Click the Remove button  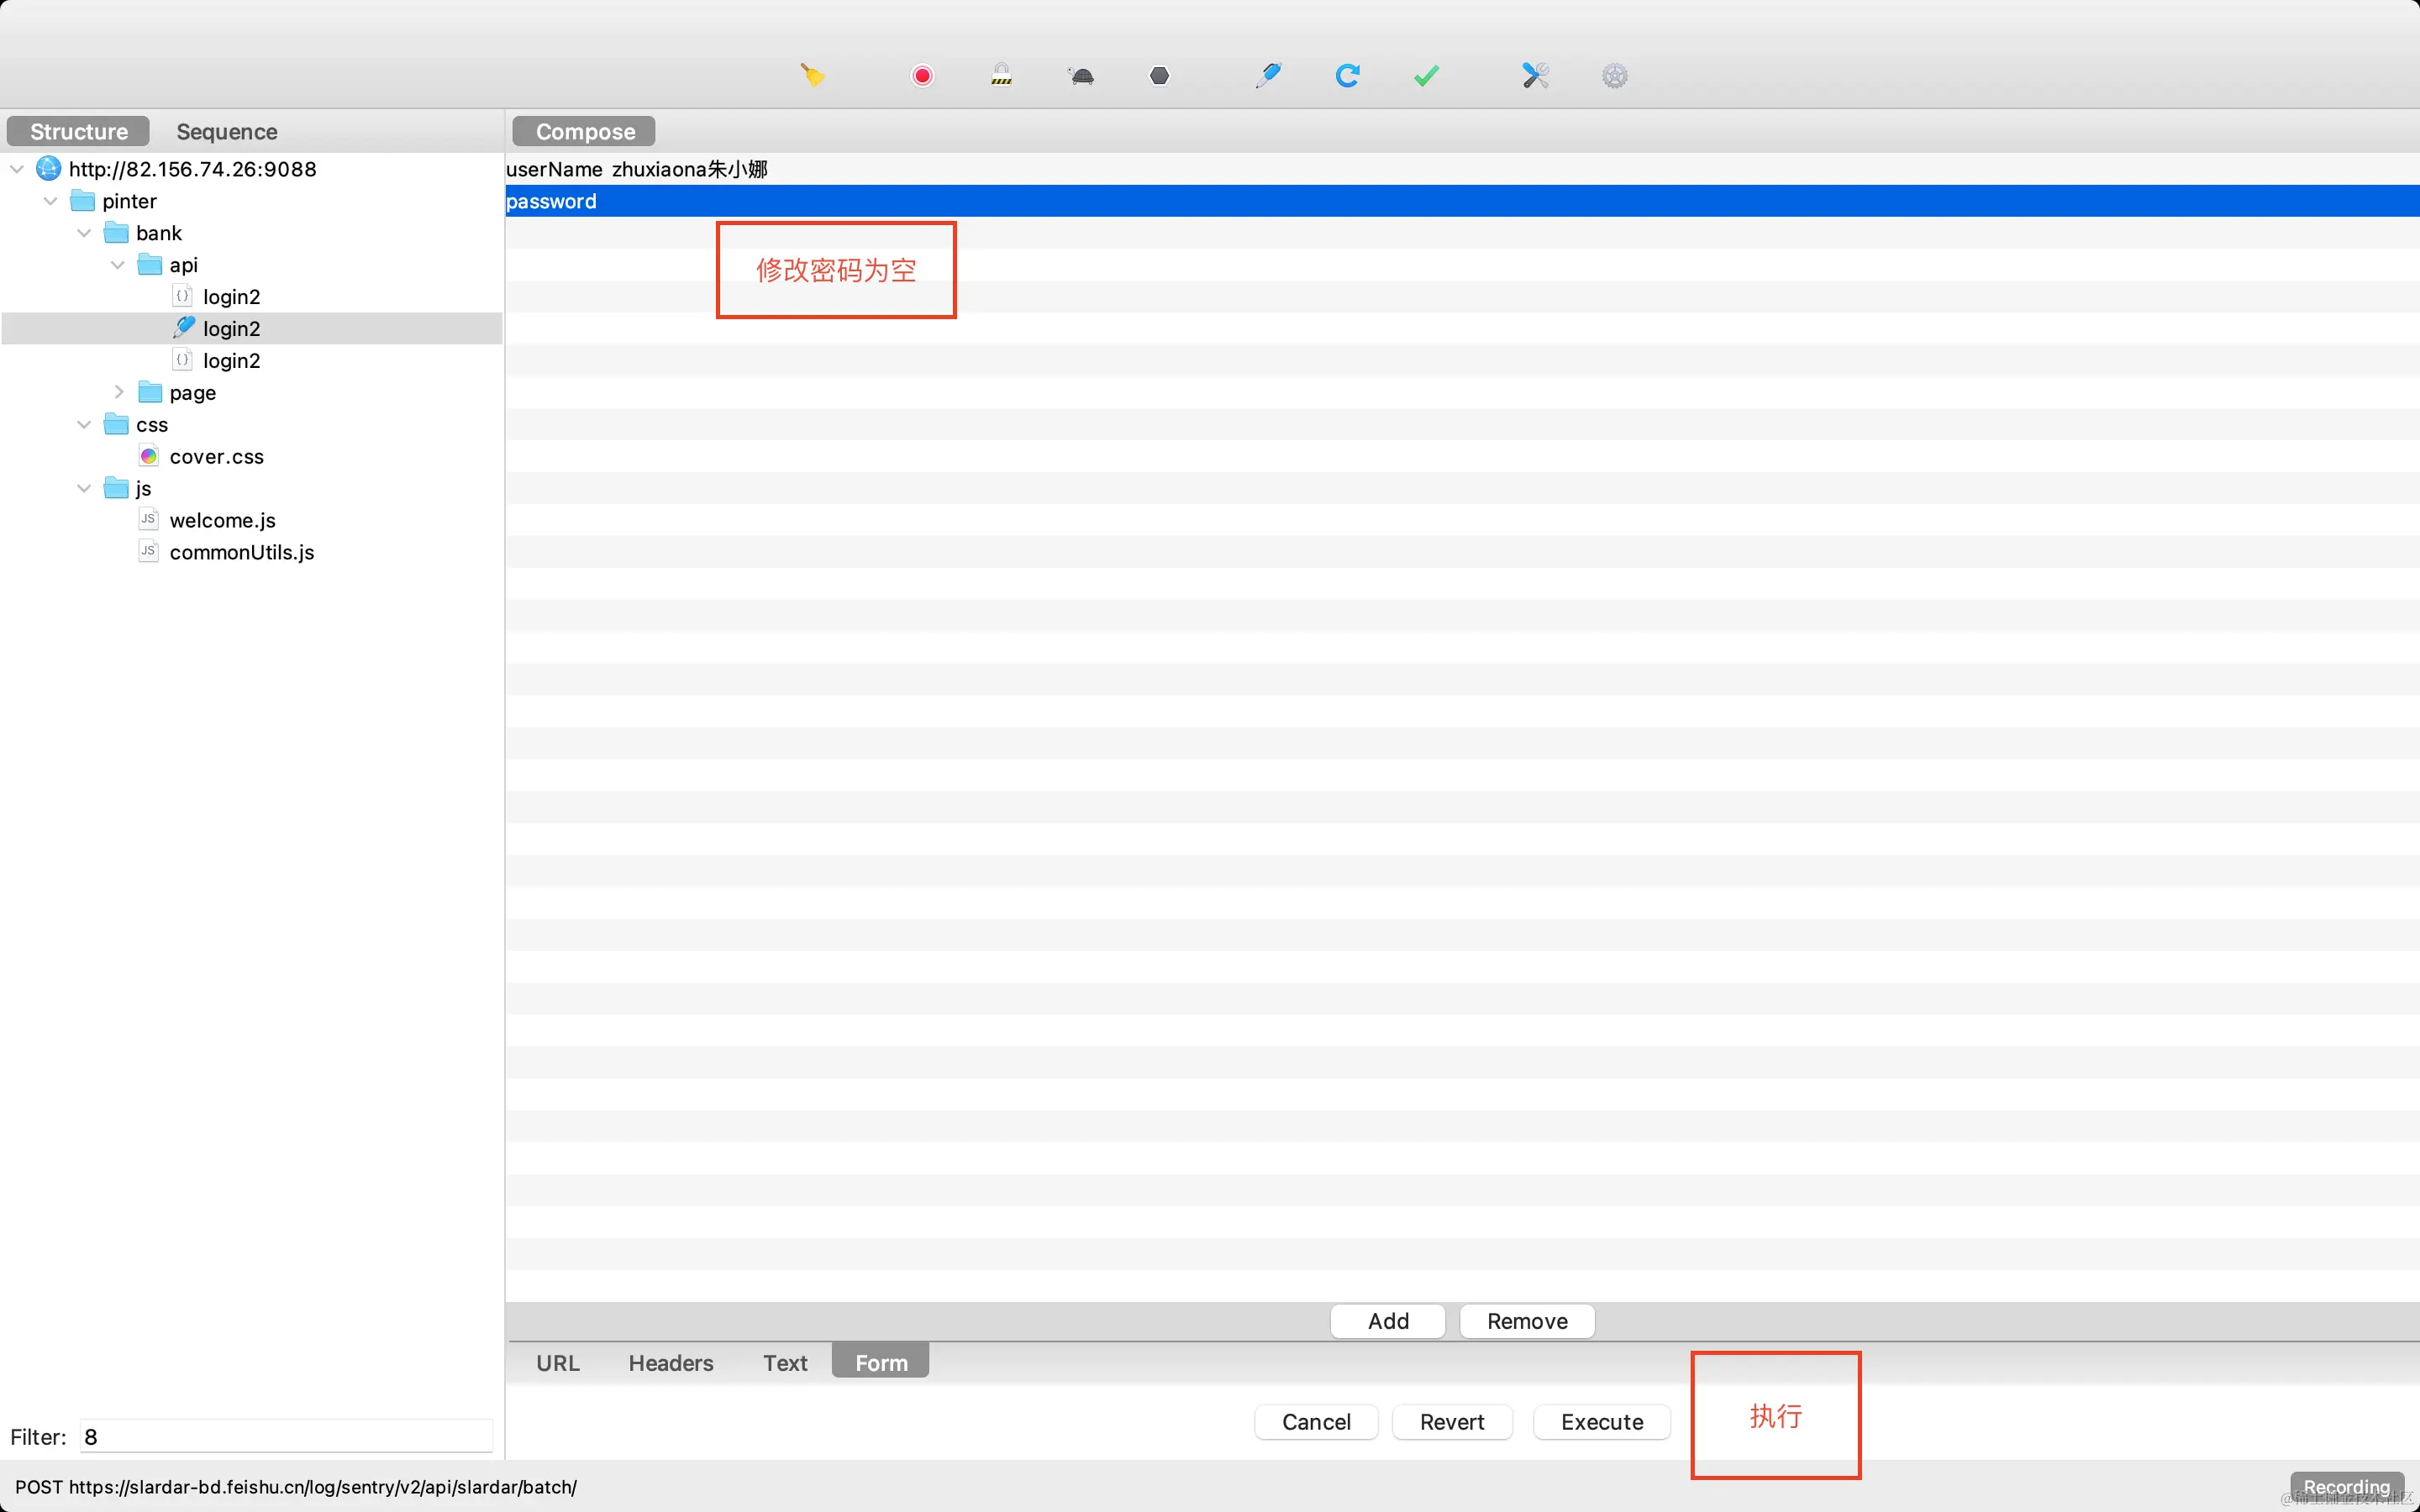click(x=1526, y=1321)
